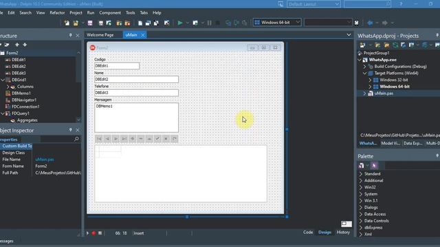Image resolution: width=440 pixels, height=247 pixels.
Task: Pin the Object Inspector panel
Action: coord(70,130)
